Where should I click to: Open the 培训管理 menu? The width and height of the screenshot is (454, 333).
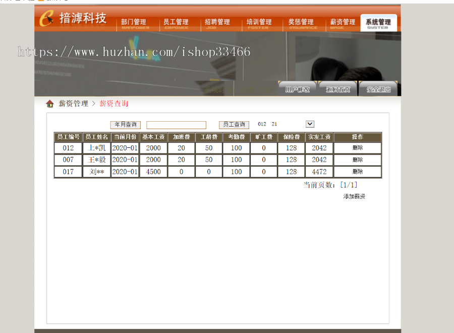pyautogui.click(x=259, y=23)
